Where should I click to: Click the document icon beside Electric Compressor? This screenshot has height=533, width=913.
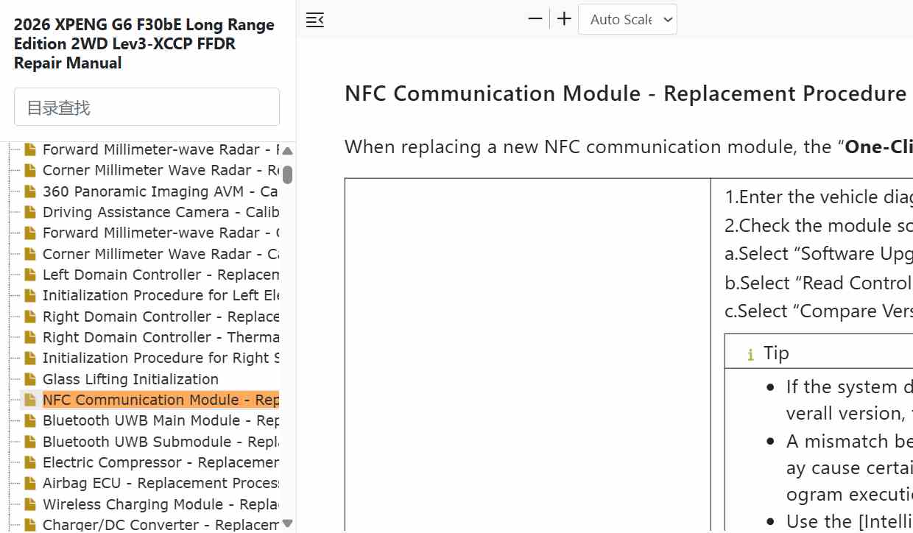pos(30,462)
